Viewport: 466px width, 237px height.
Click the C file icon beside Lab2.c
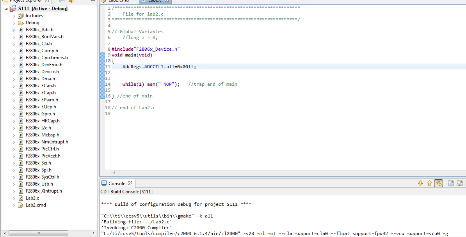(20, 198)
